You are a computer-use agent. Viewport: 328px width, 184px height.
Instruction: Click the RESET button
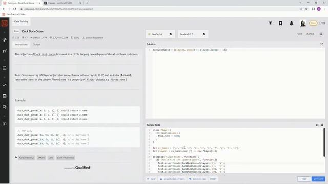[x=213, y=179]
